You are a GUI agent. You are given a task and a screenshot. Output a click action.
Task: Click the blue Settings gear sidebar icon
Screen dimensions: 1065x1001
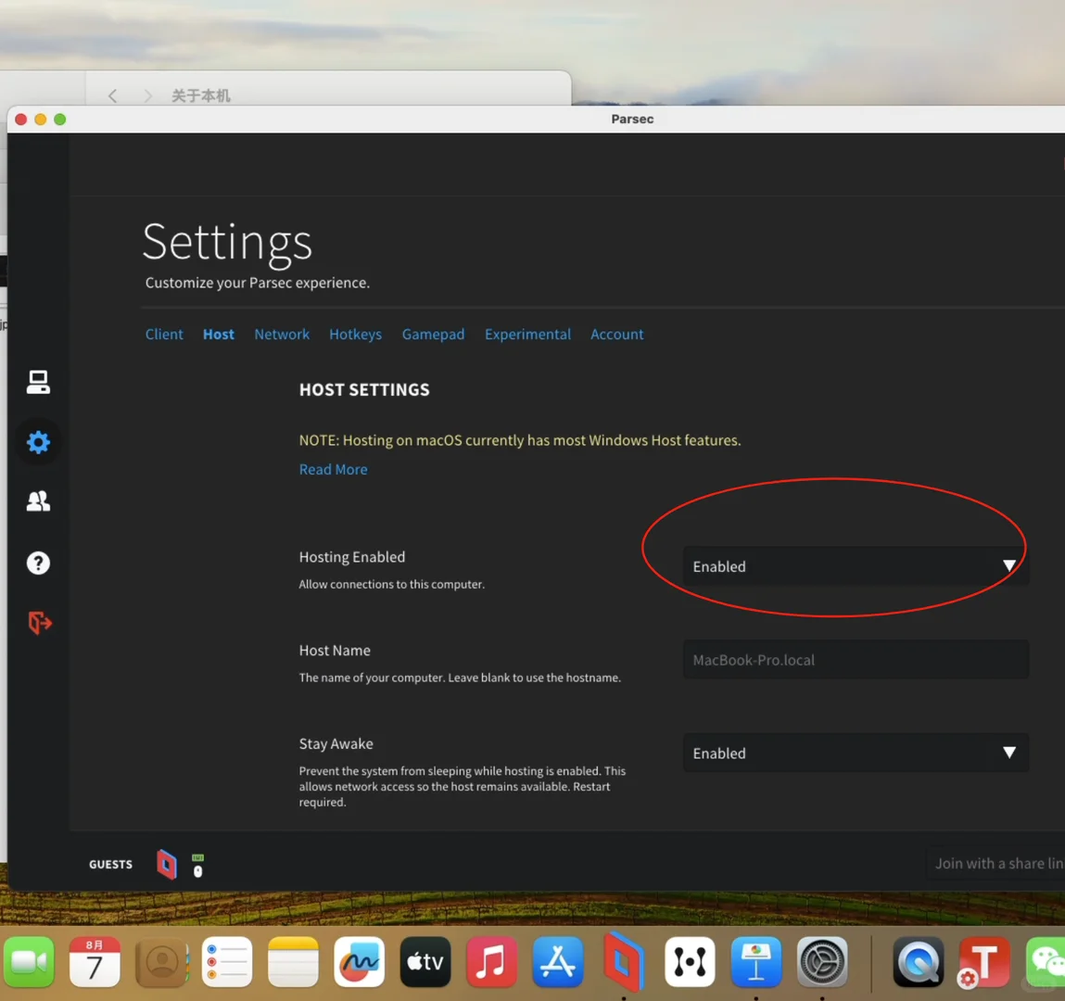[38, 442]
